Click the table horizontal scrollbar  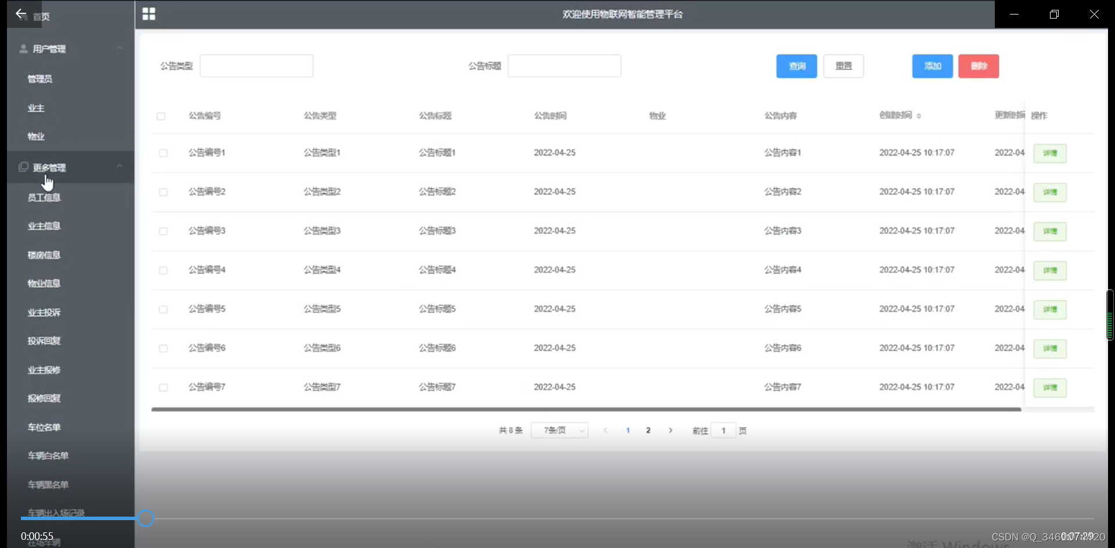tap(586, 409)
